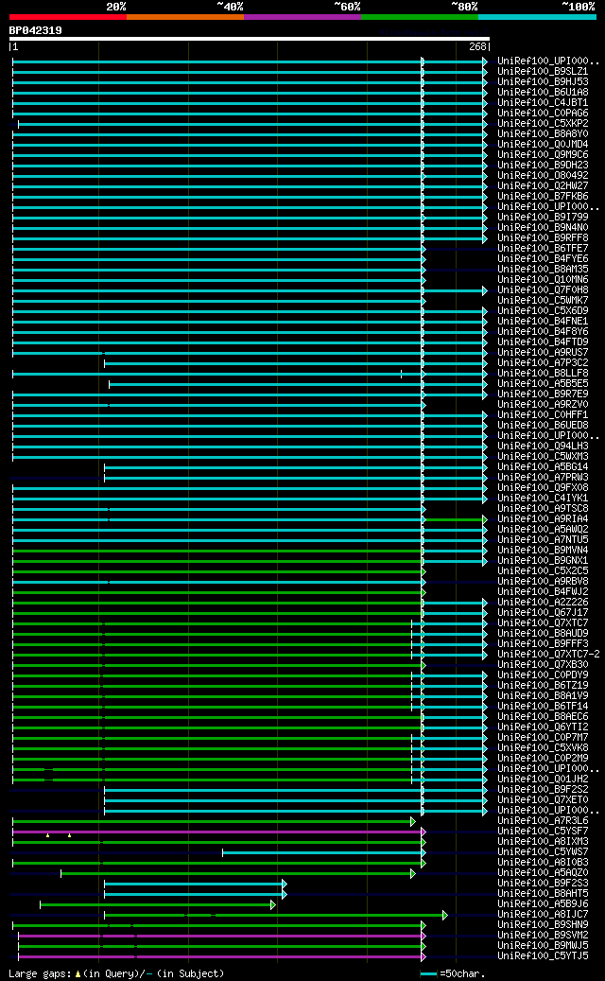Image resolution: width=605 pixels, height=981 pixels.
Task: Open hit UniRef100_B9SLZ1
Action: click(x=543, y=71)
